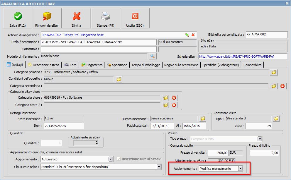Clear Categoria secondaria with red circle icon
Screen dimensions: 291x180
coord(282,86)
